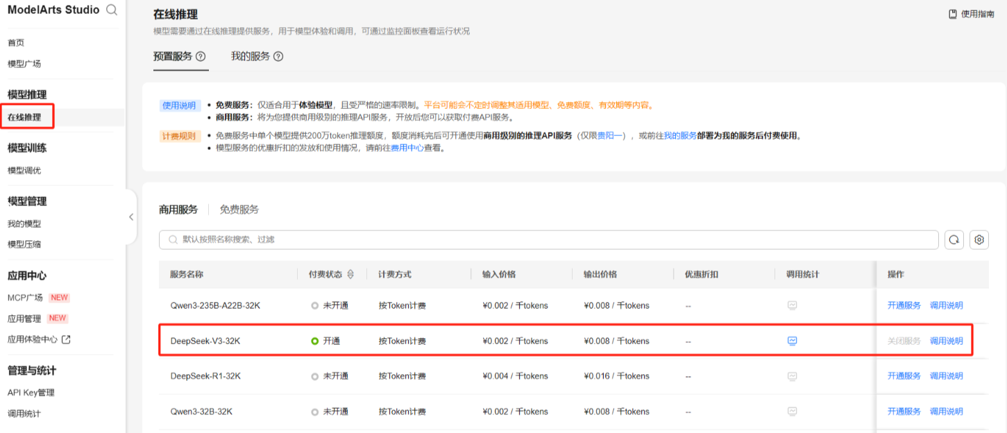Viewport: 1007px width, 433px height.
Task: Open MCP广场 in sidebar
Action: (25, 298)
